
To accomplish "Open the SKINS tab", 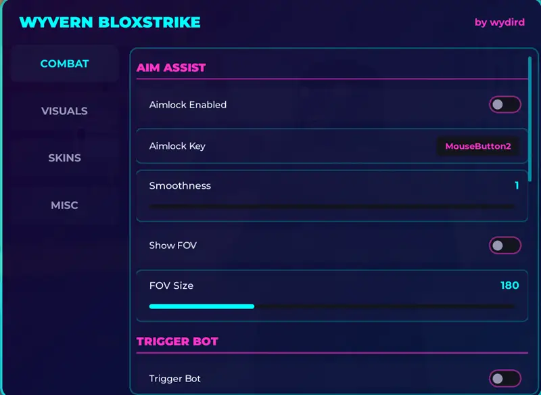I will 64,158.
